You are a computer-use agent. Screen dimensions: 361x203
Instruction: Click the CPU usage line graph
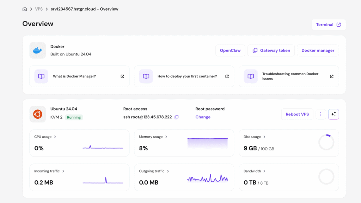pos(103,147)
